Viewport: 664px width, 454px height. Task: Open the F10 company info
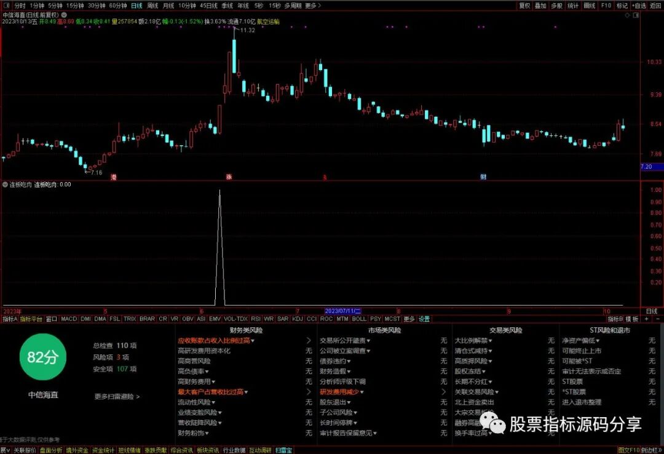pos(606,6)
